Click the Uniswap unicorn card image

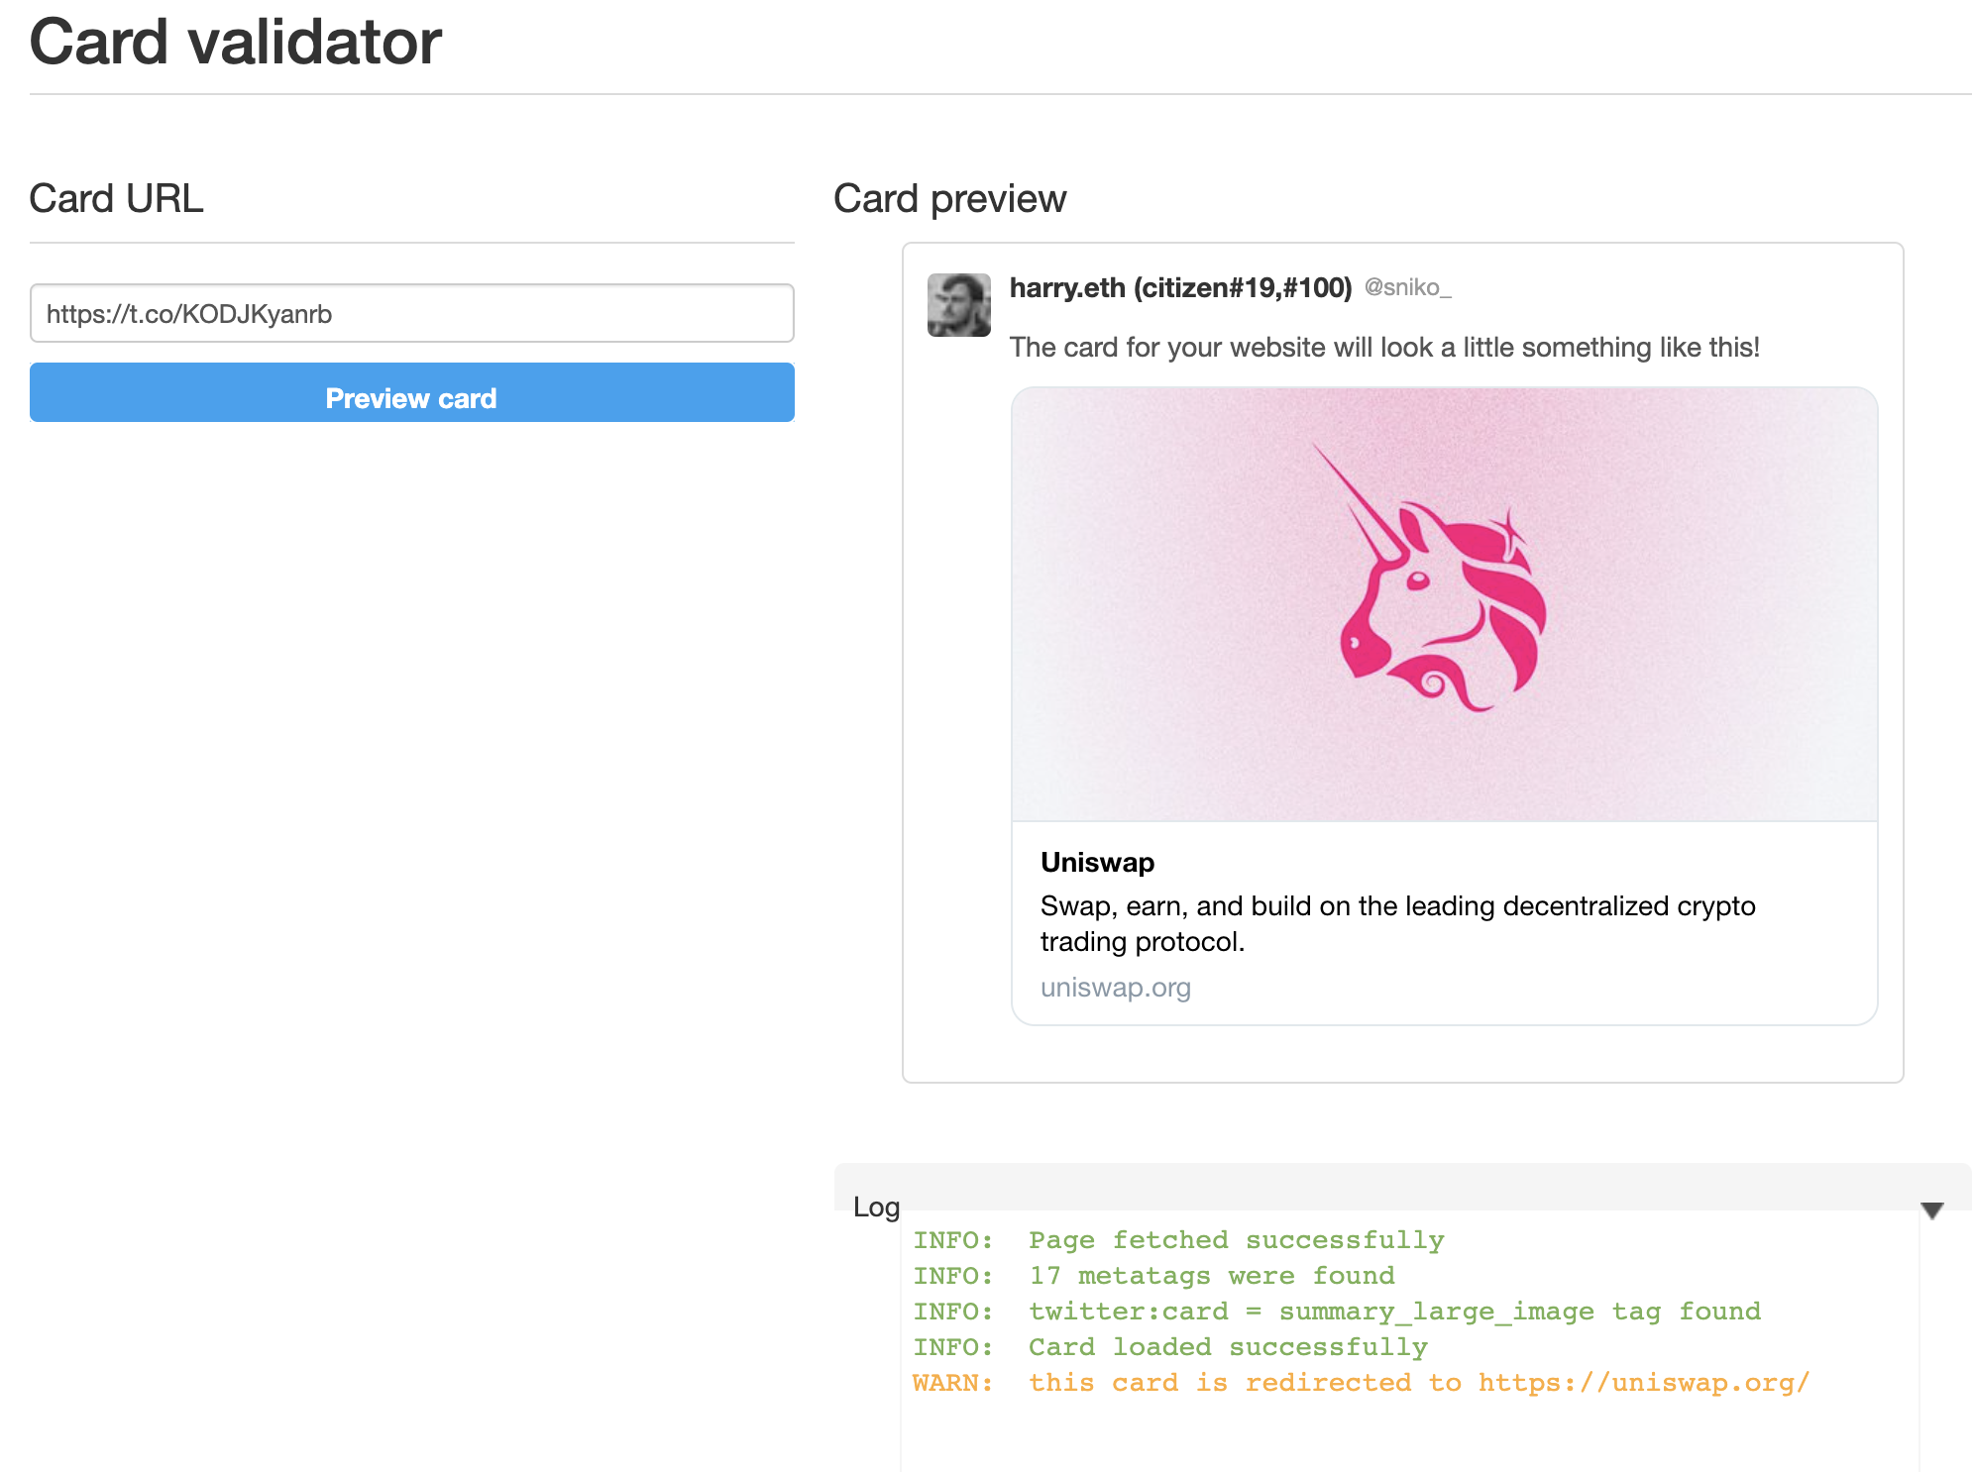click(x=1444, y=604)
